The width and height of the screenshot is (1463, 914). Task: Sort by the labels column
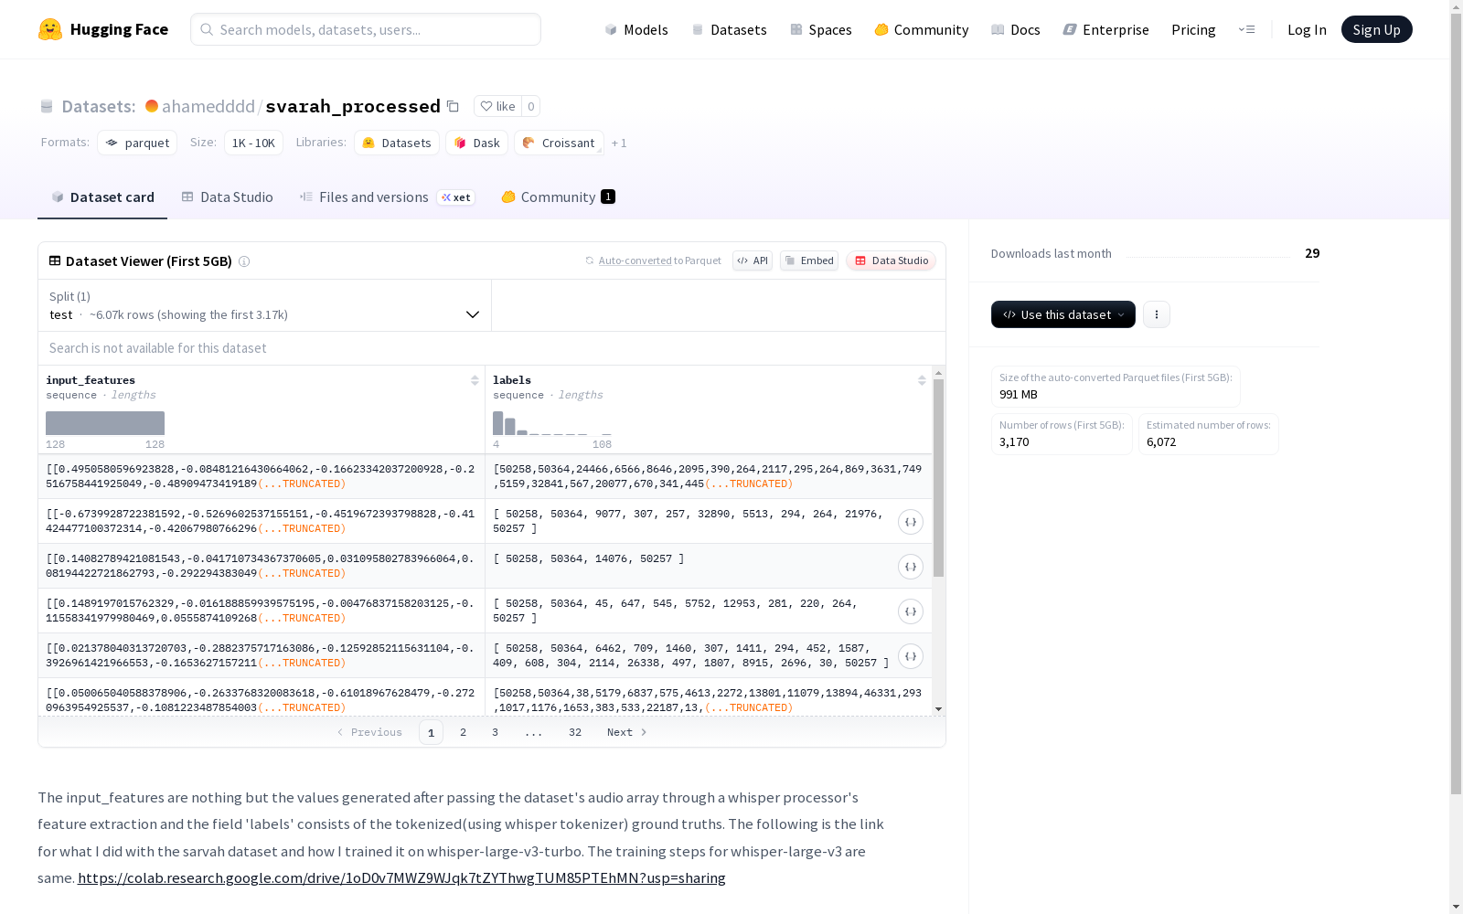[x=922, y=380]
